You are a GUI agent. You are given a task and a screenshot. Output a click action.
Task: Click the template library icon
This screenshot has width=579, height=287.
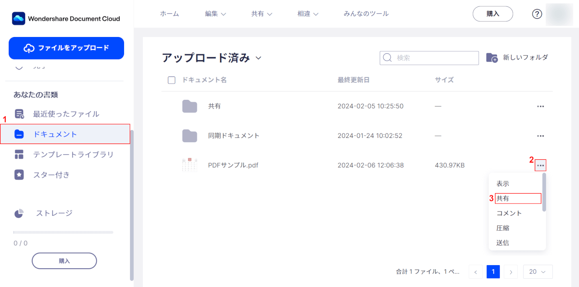[x=19, y=155]
